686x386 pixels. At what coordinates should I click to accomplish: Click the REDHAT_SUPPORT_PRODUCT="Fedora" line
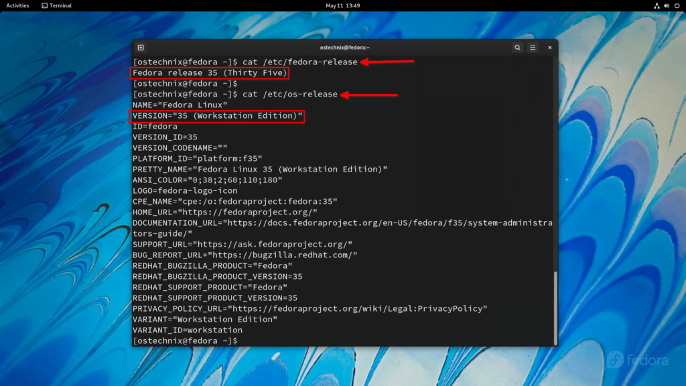[210, 287]
